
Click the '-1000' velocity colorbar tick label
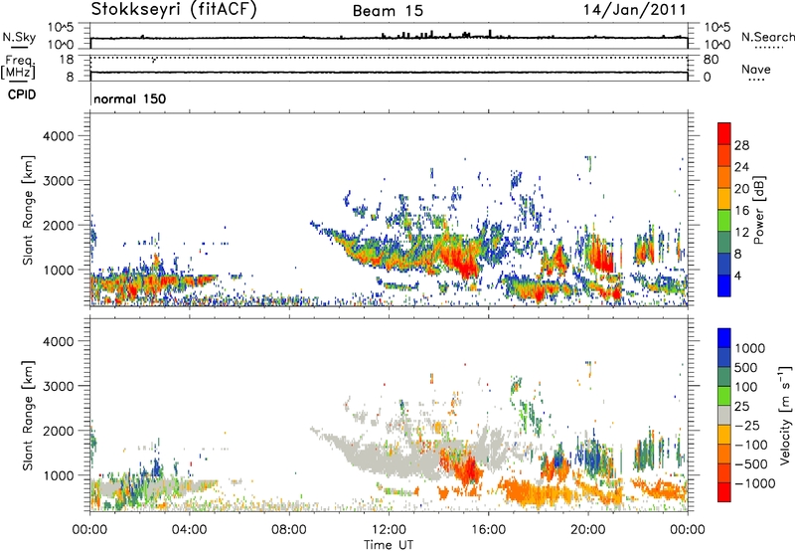(755, 483)
